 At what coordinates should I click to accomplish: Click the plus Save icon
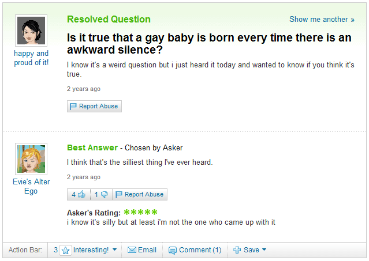click(237, 250)
